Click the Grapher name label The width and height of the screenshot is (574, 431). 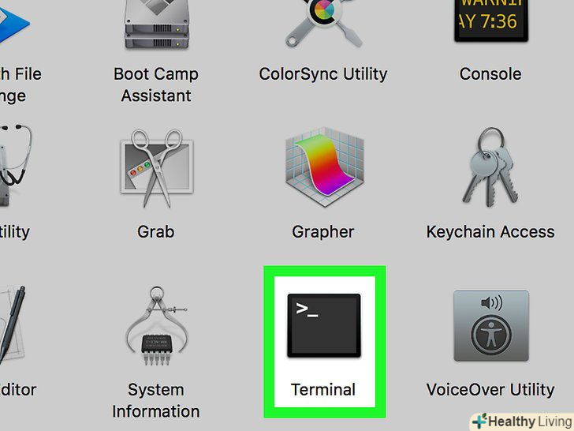[323, 232]
